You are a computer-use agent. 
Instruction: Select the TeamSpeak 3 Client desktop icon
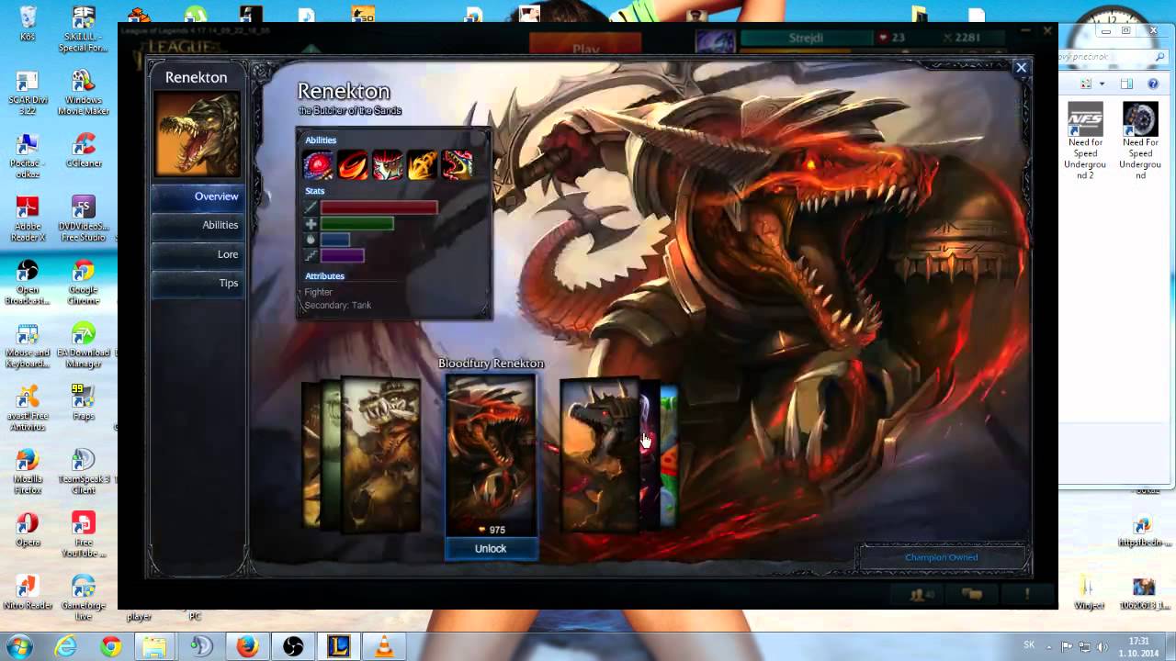tap(84, 472)
